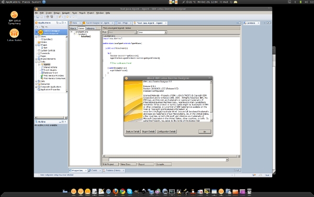The width and height of the screenshot is (314, 197).
Task: Click the Feature Details button
Action: pos(132,132)
